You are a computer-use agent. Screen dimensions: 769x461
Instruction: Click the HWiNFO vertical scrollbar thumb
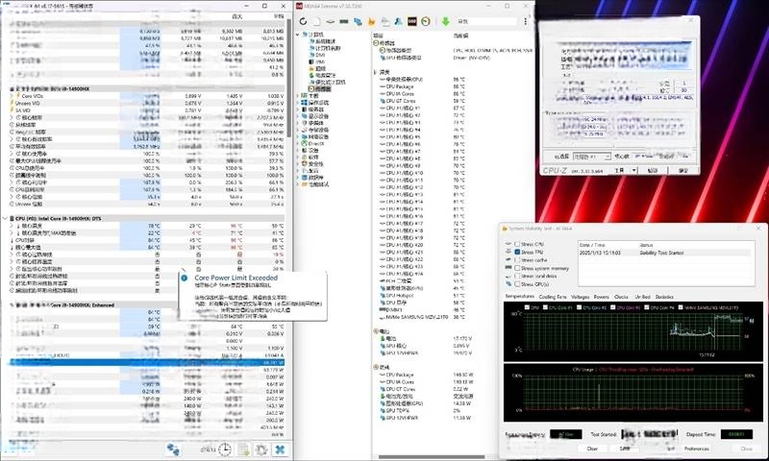(289, 78)
